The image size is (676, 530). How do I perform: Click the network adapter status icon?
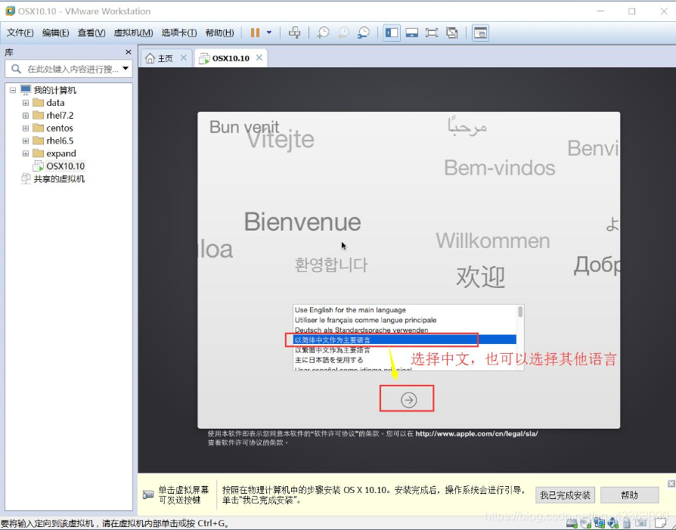coord(600,523)
